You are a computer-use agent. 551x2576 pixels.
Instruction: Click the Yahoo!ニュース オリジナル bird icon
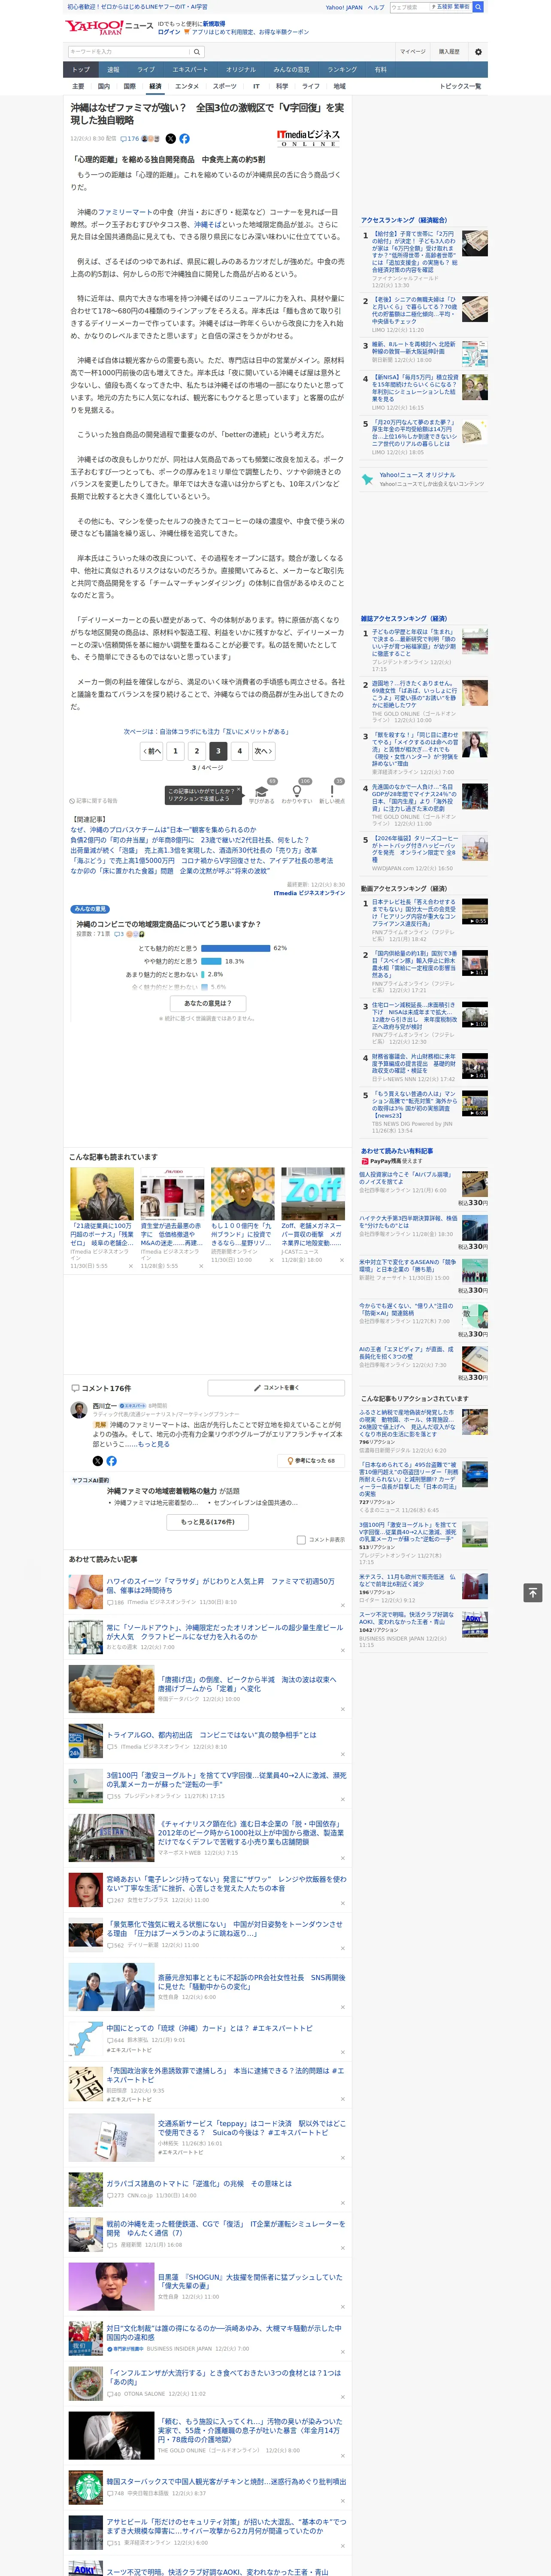368,480
